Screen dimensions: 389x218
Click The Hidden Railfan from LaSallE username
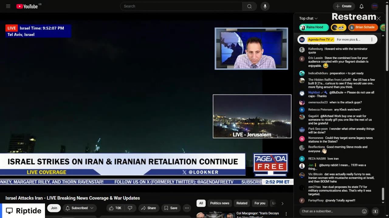pyautogui.click(x=329, y=80)
